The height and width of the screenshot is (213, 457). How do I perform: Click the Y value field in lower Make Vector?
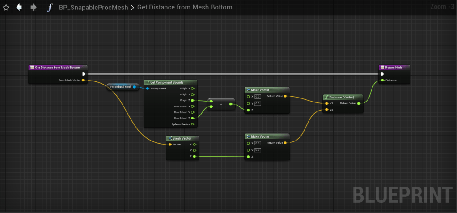258,150
